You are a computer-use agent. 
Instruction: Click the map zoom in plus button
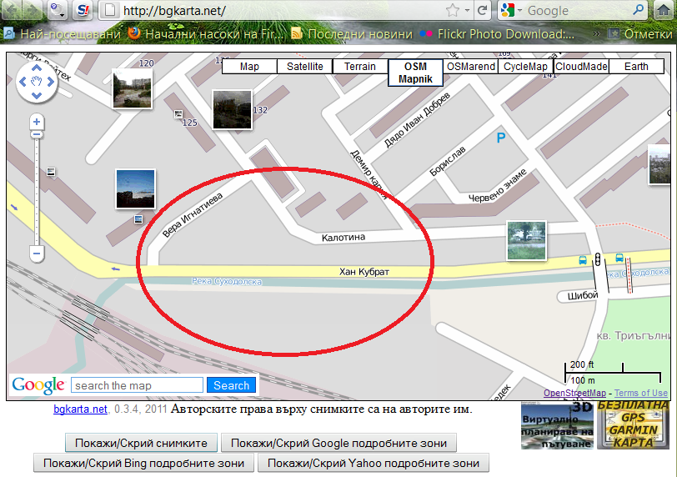click(x=37, y=123)
